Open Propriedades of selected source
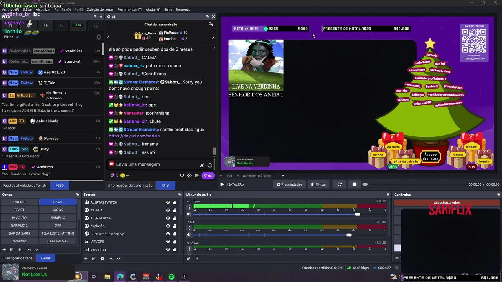The image size is (502, 282). click(289, 184)
